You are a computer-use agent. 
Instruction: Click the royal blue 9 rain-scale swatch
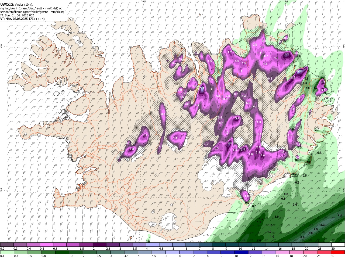coord(227,252)
